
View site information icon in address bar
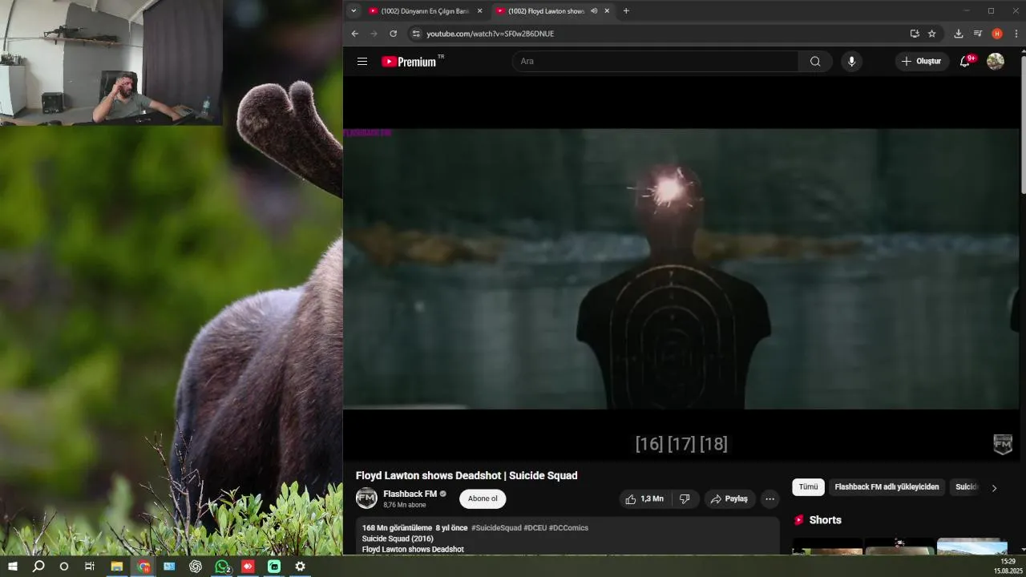pos(415,34)
